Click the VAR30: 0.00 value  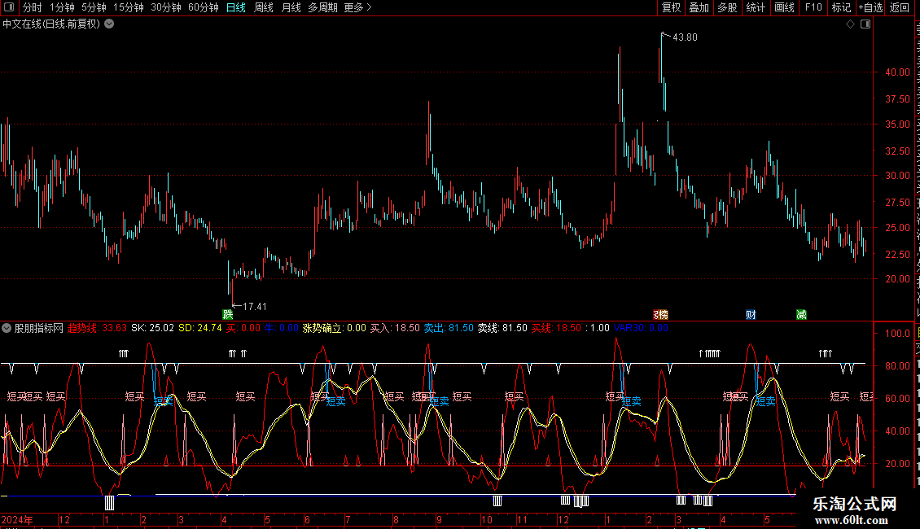click(641, 329)
